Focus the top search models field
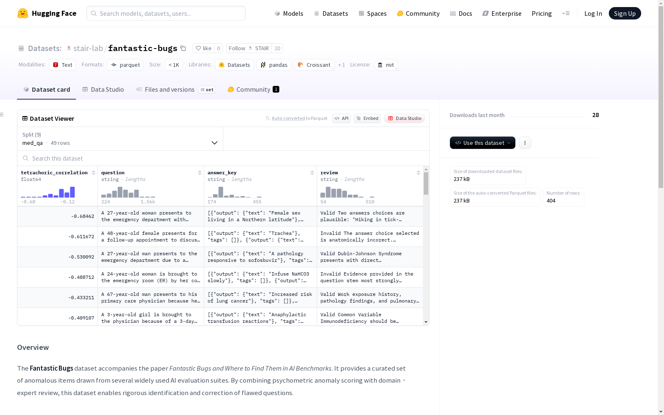Image resolution: width=664 pixels, height=415 pixels. [x=166, y=13]
